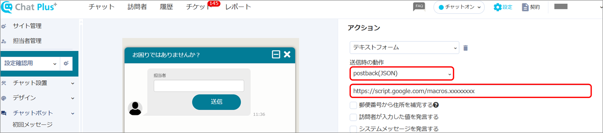Click the チャットボット chat icon
The width and height of the screenshot is (603, 133).
point(4,113)
